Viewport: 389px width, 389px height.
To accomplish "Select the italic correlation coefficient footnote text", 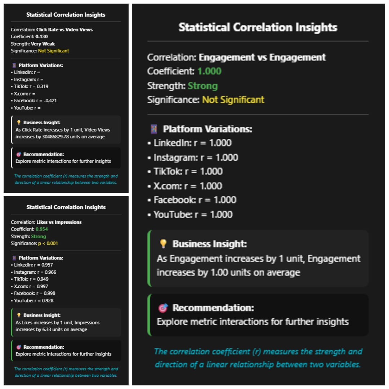I will pos(258,358).
